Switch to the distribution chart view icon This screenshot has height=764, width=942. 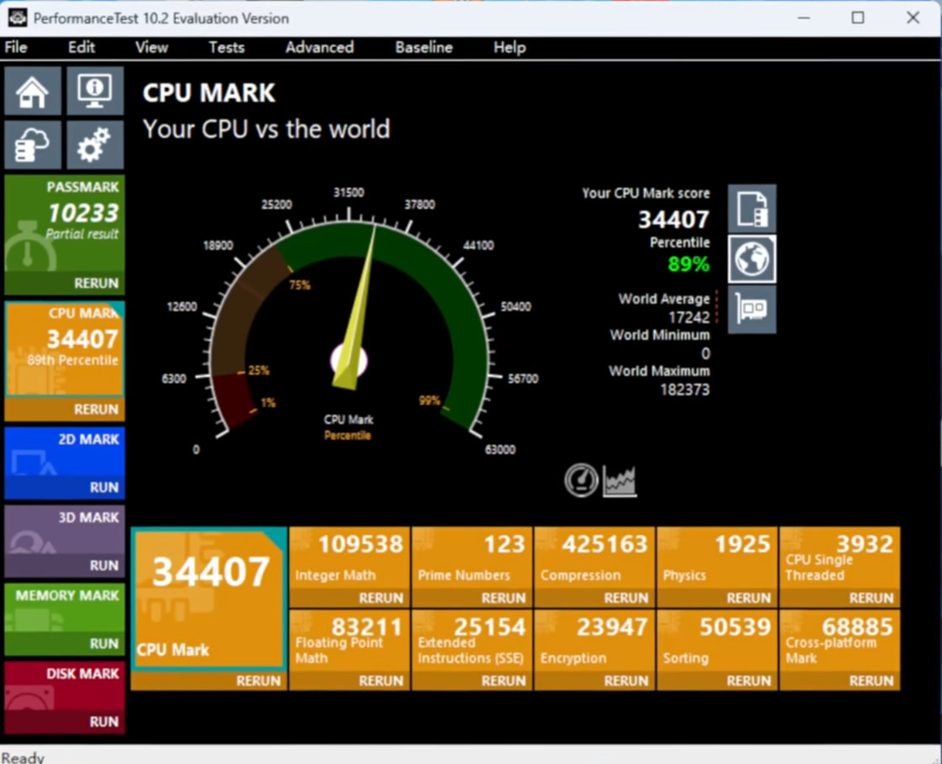point(620,480)
